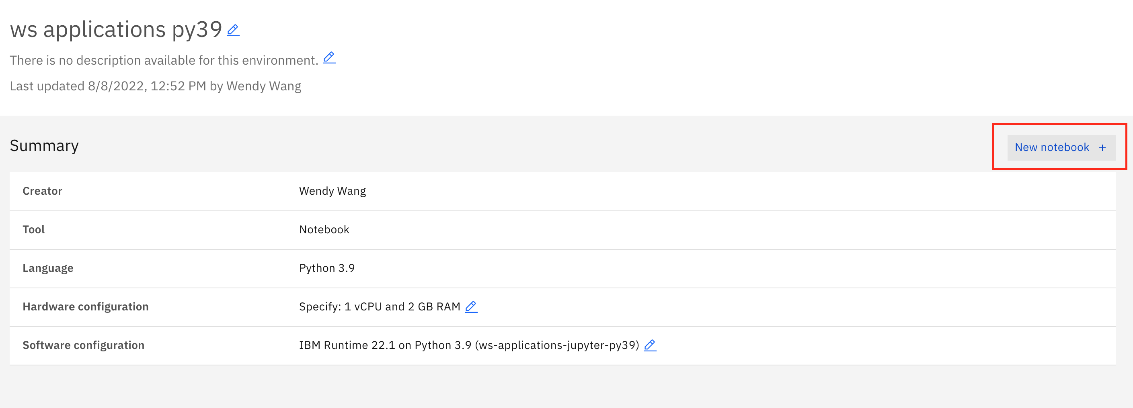Edit the environment name pencil icon

point(233,30)
